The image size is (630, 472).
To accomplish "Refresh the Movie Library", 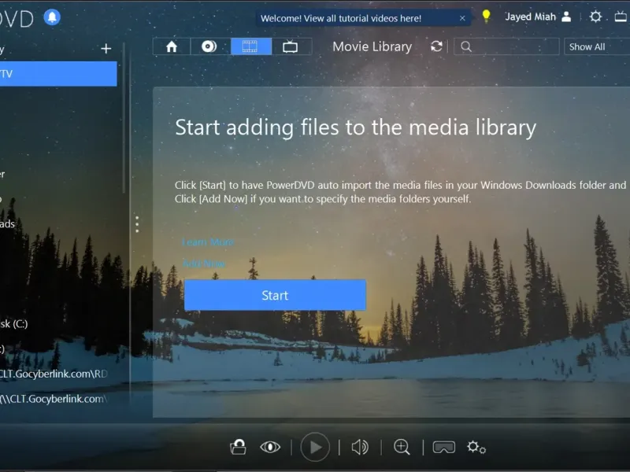I will [436, 46].
